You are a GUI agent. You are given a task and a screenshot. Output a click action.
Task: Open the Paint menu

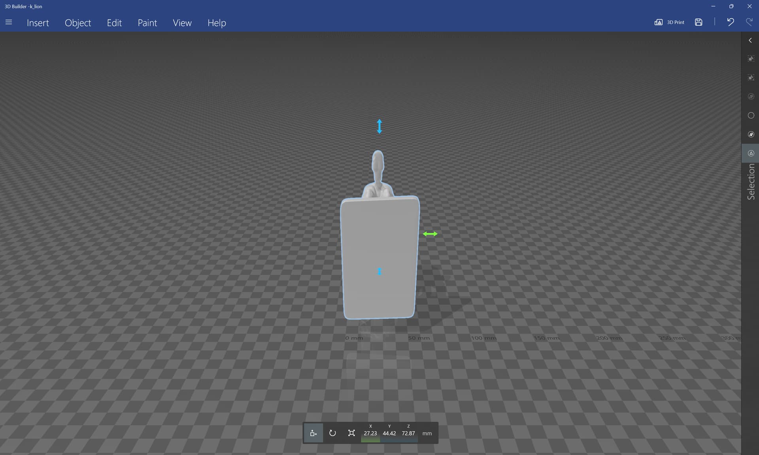tap(147, 23)
